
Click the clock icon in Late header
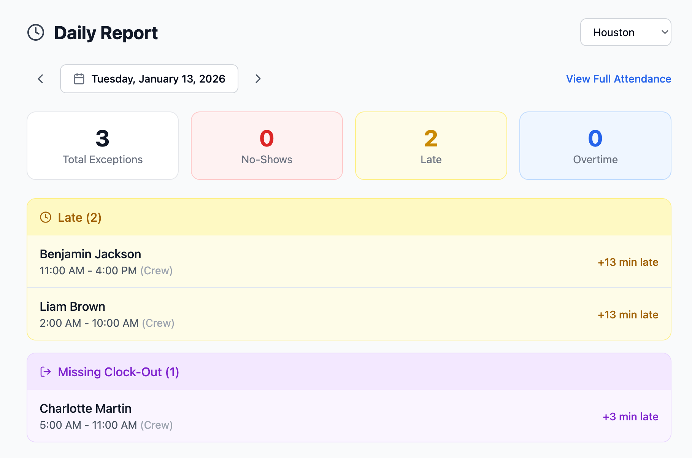(x=46, y=217)
